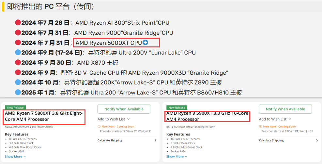Click the heading 即将推出的 PC 平台（传闻）
322x164 pixels.
click(51, 6)
